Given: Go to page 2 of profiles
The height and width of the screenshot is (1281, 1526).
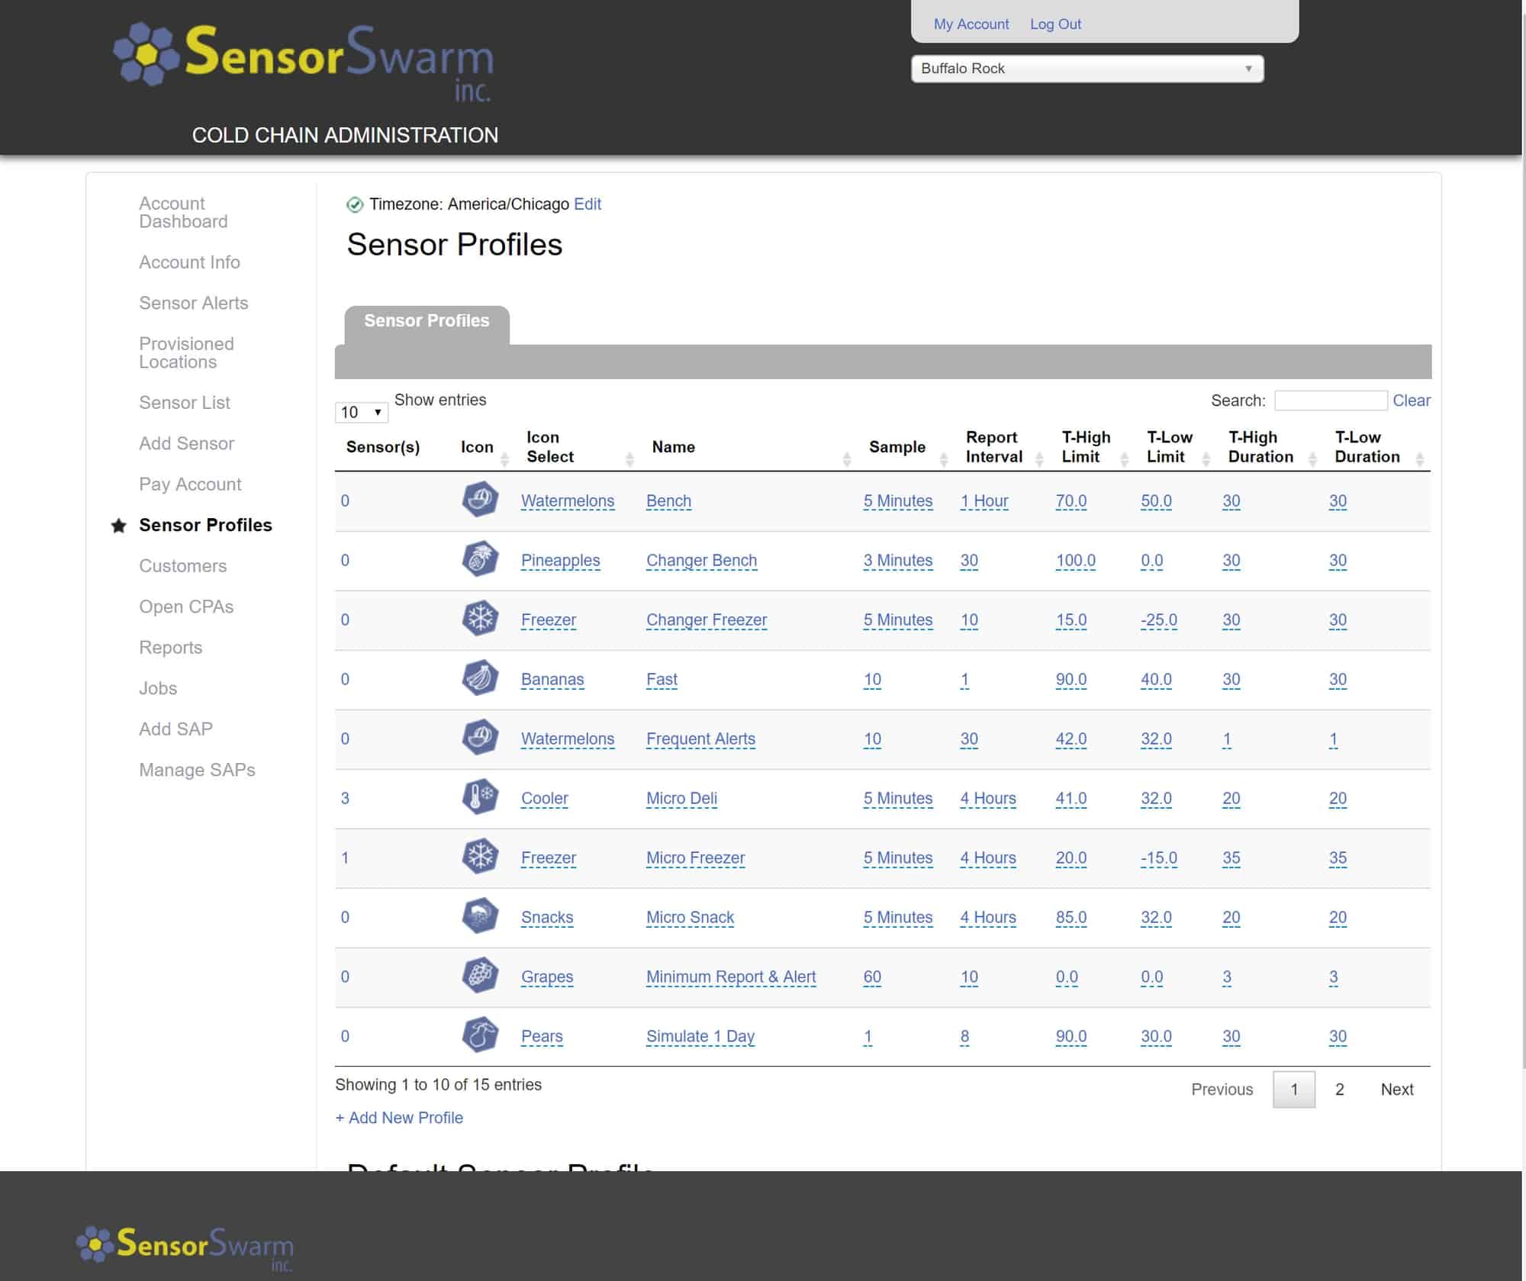Looking at the screenshot, I should pos(1339,1089).
